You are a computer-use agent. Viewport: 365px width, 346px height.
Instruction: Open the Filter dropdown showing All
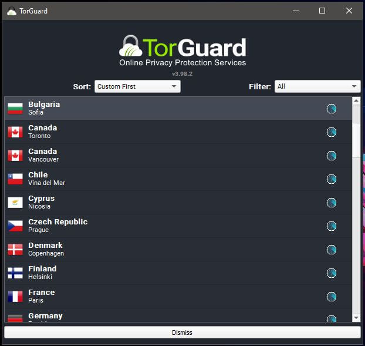(x=317, y=86)
